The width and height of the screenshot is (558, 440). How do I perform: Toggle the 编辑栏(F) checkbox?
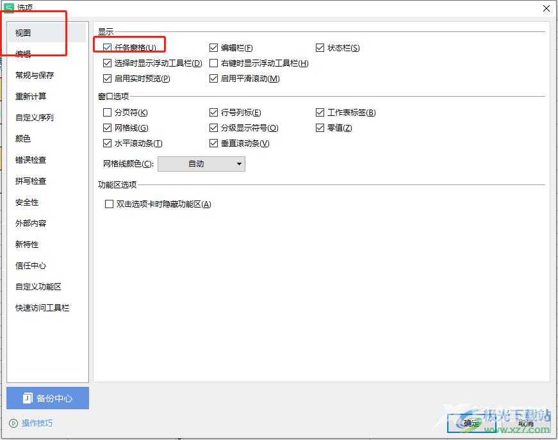[x=213, y=47]
